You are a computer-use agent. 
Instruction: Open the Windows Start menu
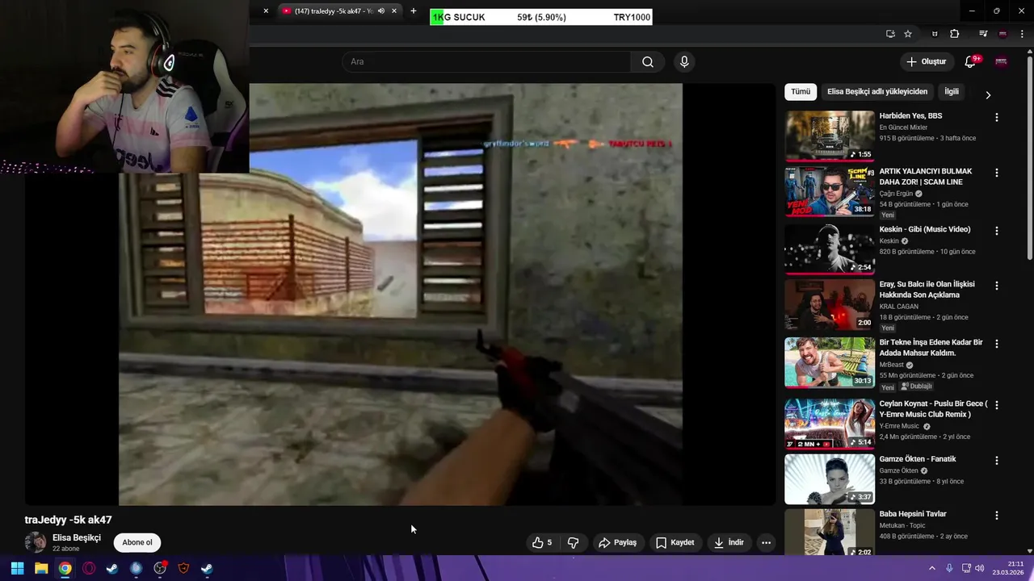17,568
